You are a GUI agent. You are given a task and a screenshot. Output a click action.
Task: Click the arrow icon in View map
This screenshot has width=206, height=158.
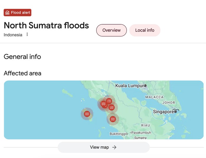tap(114, 147)
